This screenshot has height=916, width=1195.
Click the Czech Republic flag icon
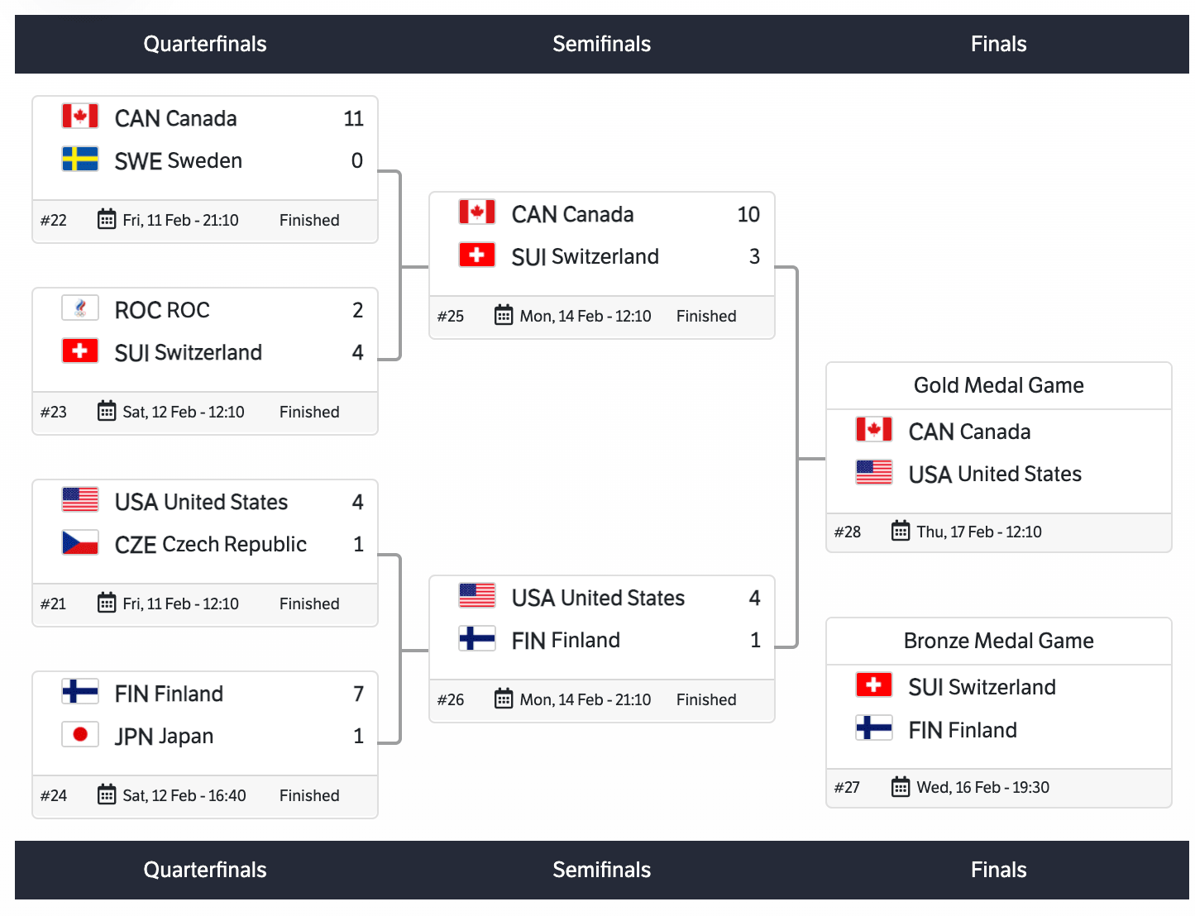(x=80, y=542)
